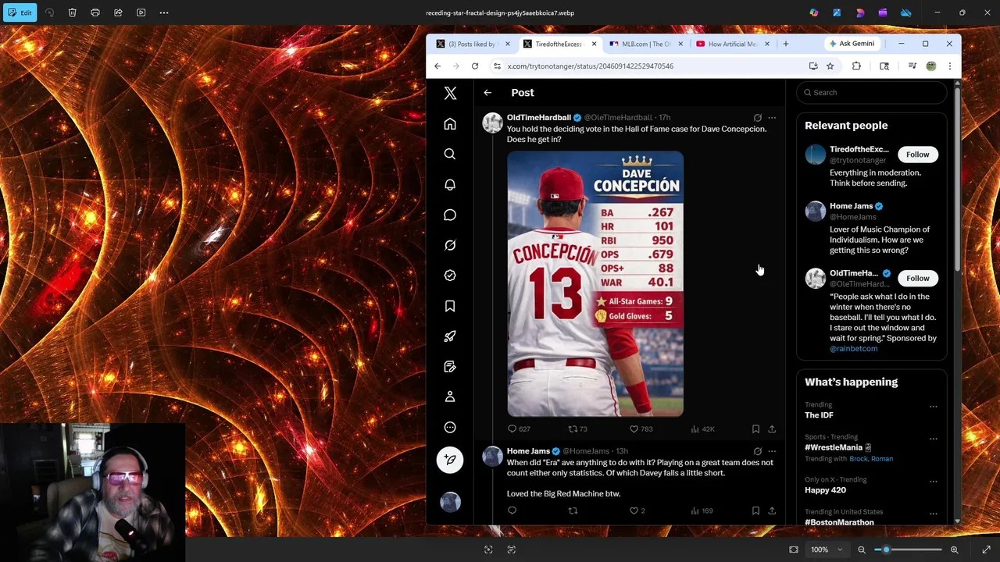Go to Home in X sidebar
Viewport: 1000px width, 562px height.
coord(450,124)
